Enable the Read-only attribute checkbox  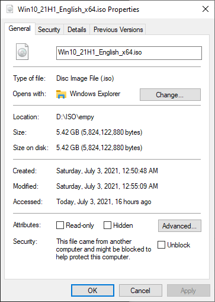[60, 225]
